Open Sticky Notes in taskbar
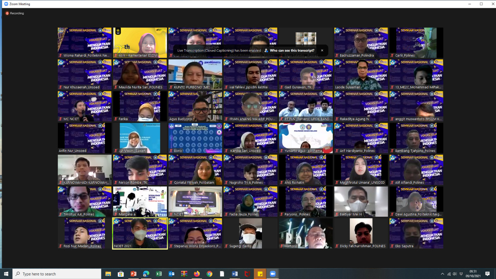The width and height of the screenshot is (496, 279). click(260, 274)
